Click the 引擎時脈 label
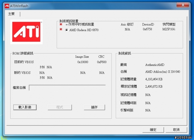The image size is (194, 140). (127, 110)
